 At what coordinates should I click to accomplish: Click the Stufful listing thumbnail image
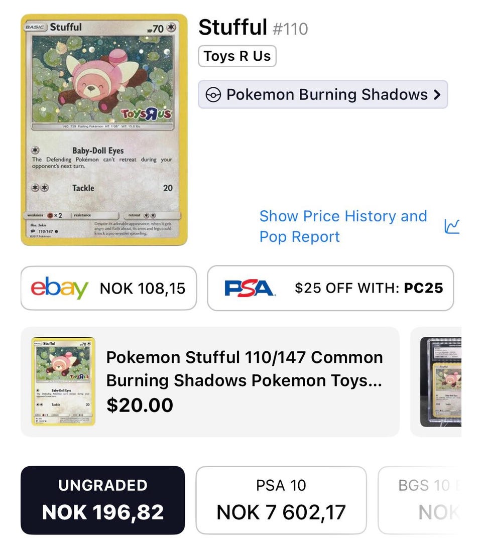63,381
